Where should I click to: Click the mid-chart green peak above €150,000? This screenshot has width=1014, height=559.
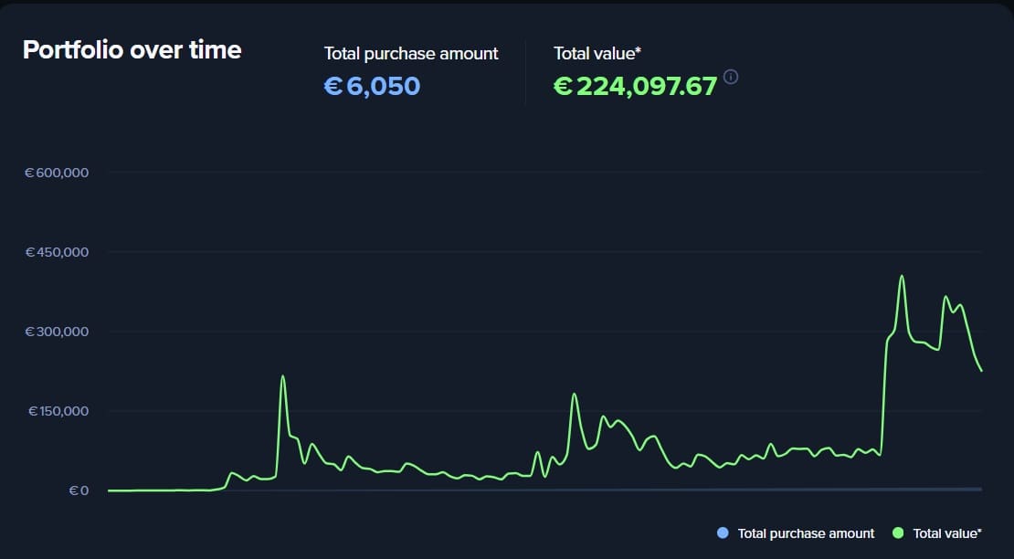click(575, 395)
